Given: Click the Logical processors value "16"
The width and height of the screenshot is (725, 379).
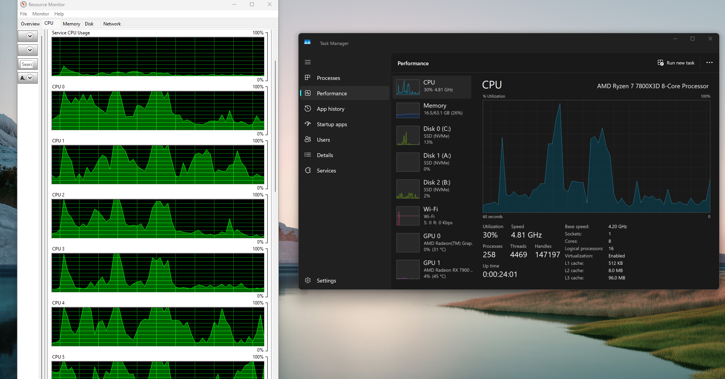Looking at the screenshot, I should [x=611, y=249].
